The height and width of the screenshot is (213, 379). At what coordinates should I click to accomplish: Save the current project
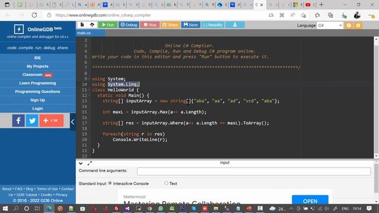point(191,25)
